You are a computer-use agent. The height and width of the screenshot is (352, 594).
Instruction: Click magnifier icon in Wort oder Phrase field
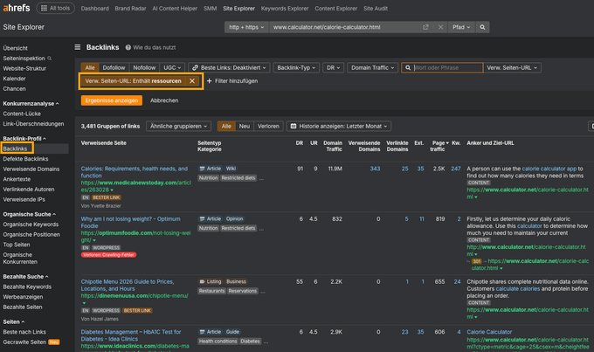[x=408, y=68]
